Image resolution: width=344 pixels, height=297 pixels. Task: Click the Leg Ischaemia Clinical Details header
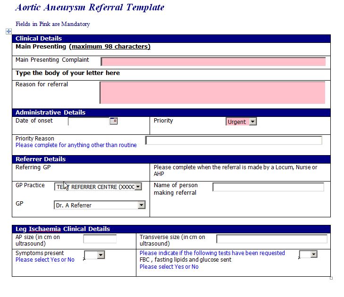[171, 229]
